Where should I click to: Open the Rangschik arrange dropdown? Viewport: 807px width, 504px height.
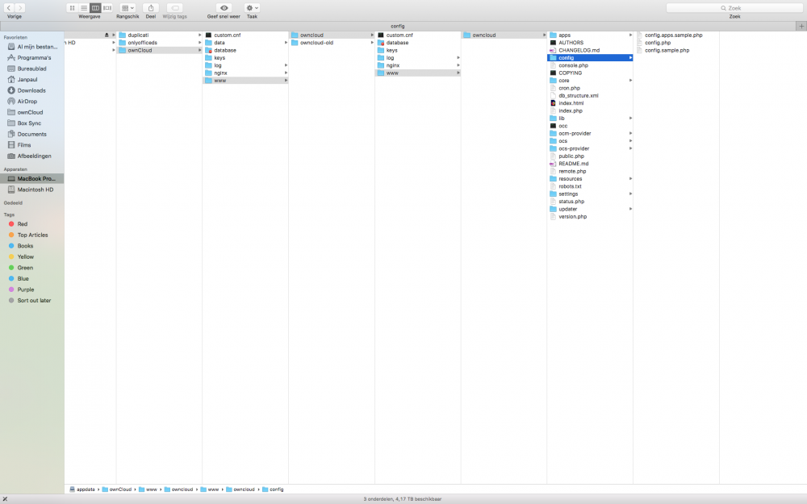point(128,8)
